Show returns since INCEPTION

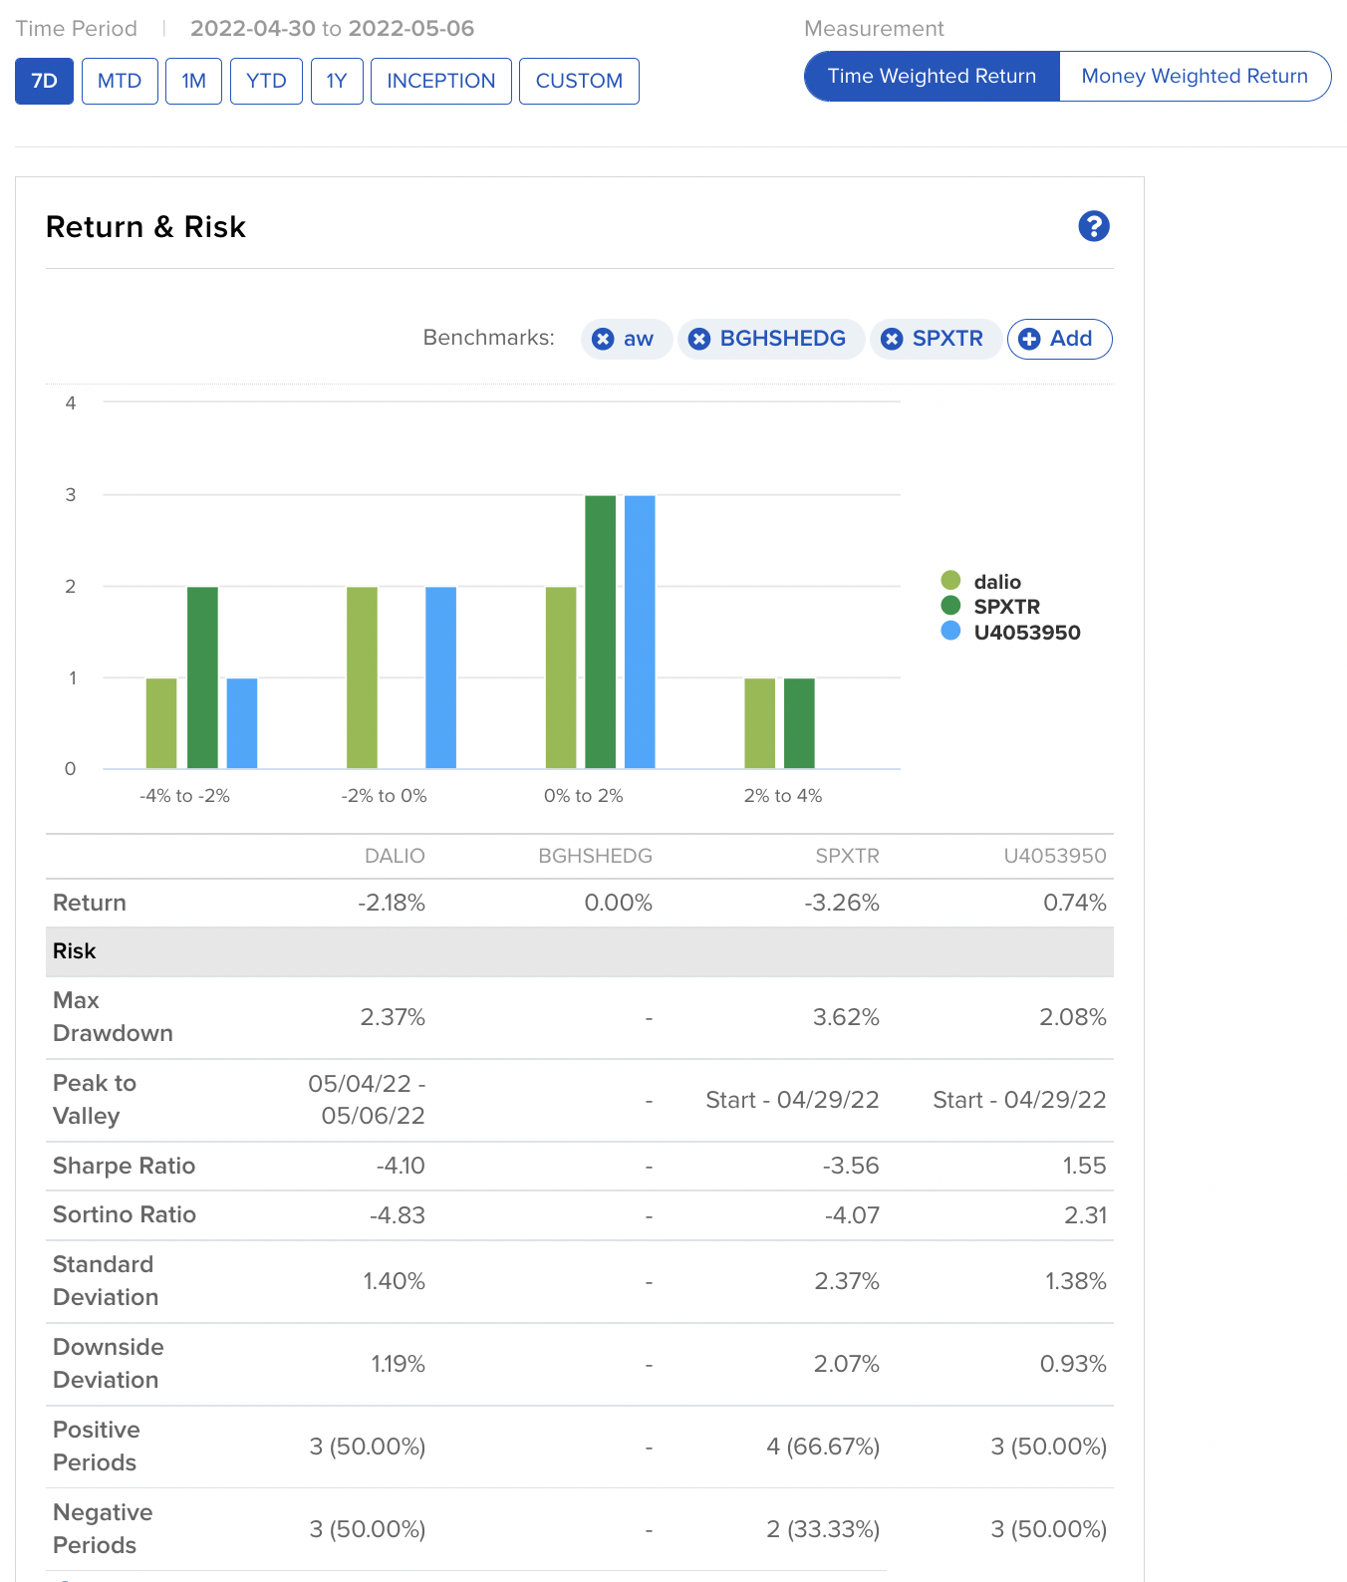tap(440, 81)
